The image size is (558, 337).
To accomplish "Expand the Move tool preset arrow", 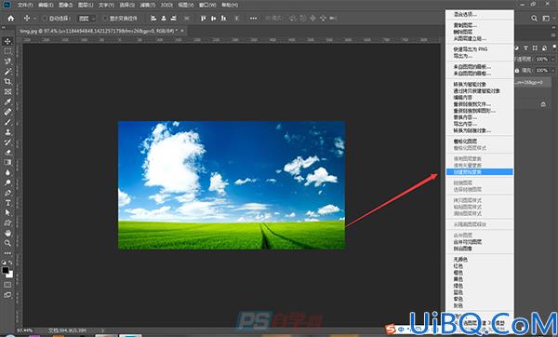I will 35,19.
